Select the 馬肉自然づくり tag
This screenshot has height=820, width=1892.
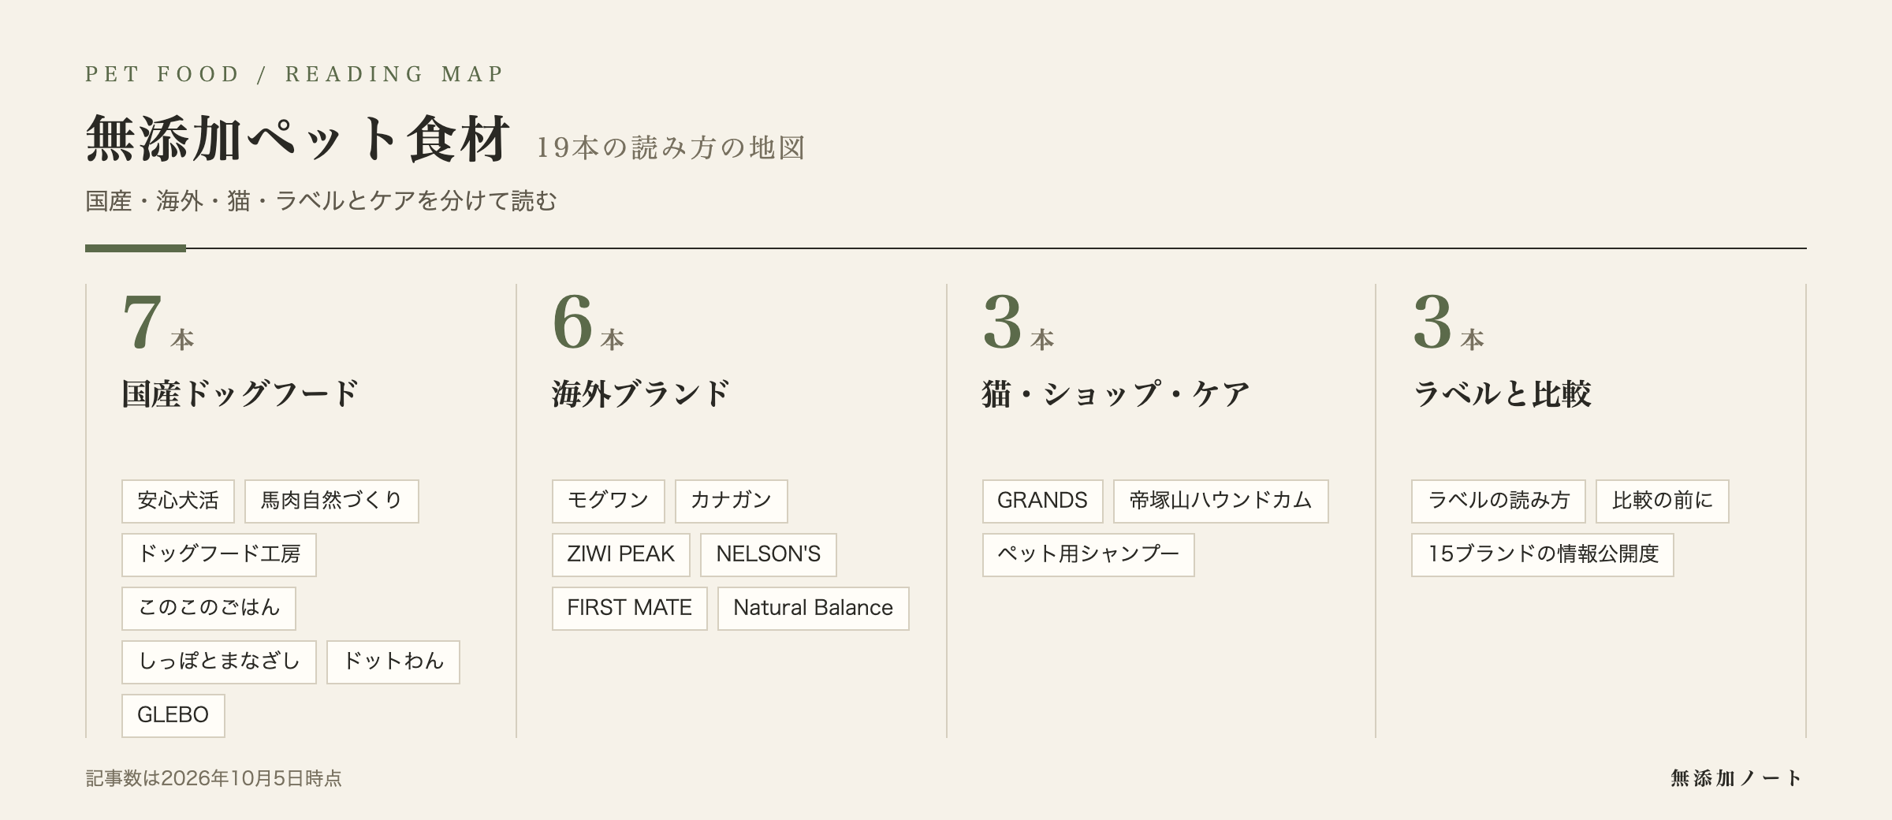331,501
